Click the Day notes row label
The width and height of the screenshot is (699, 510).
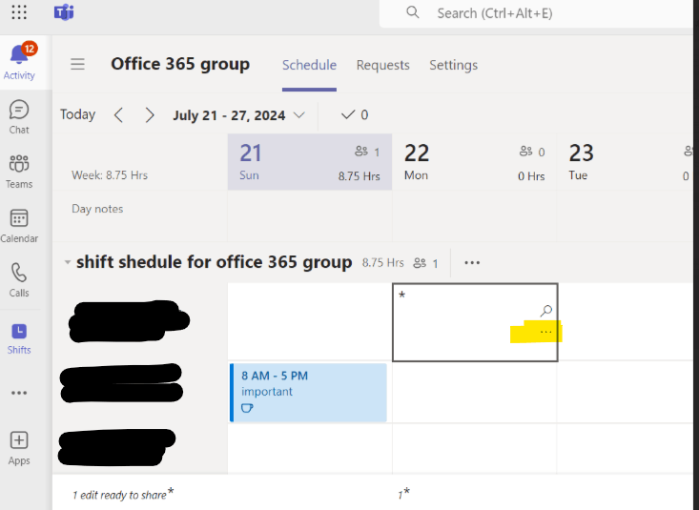pos(97,209)
